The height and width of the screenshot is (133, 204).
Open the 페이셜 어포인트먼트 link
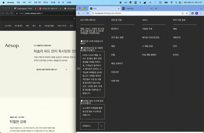[x=151, y=37]
